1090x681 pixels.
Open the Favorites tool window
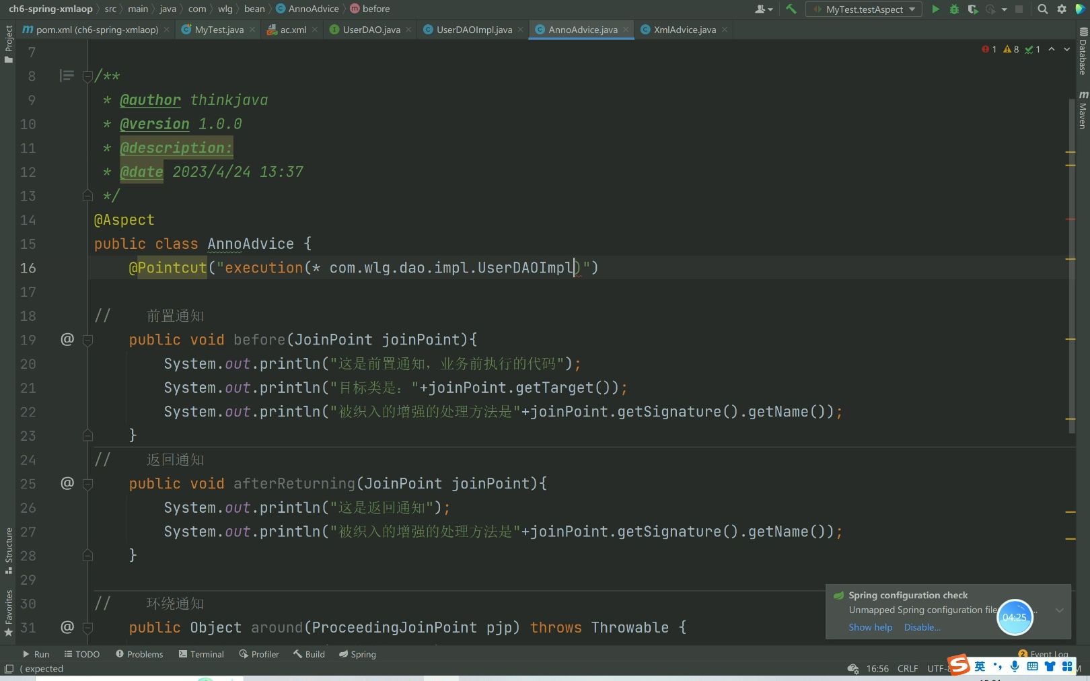click(x=9, y=612)
